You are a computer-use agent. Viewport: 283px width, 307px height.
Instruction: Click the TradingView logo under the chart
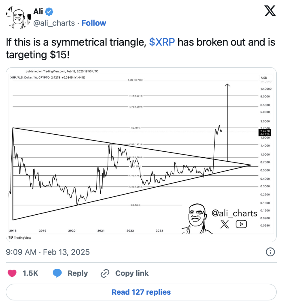tap(20, 238)
